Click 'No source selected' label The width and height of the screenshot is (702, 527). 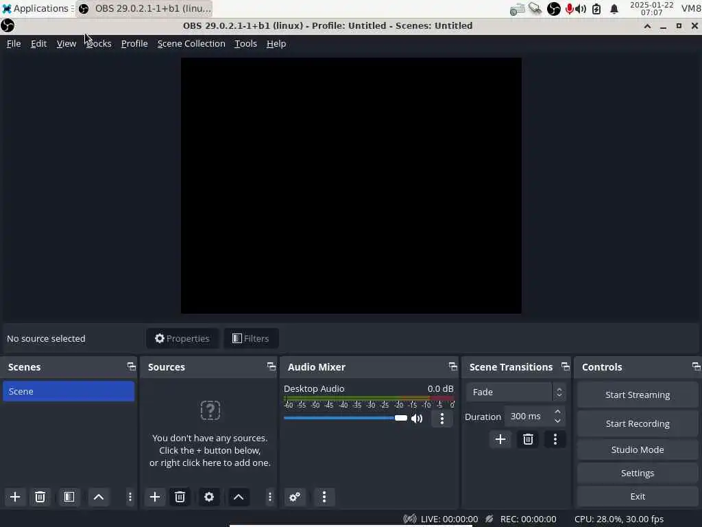pos(46,338)
